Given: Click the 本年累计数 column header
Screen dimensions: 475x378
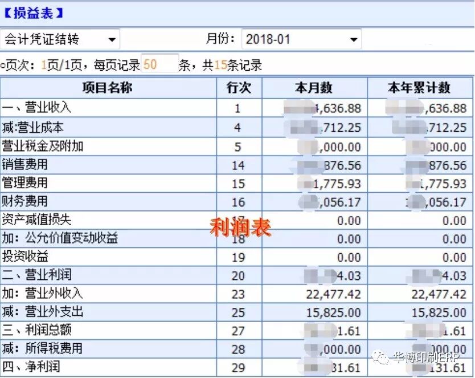Looking at the screenshot, I should click(420, 88).
